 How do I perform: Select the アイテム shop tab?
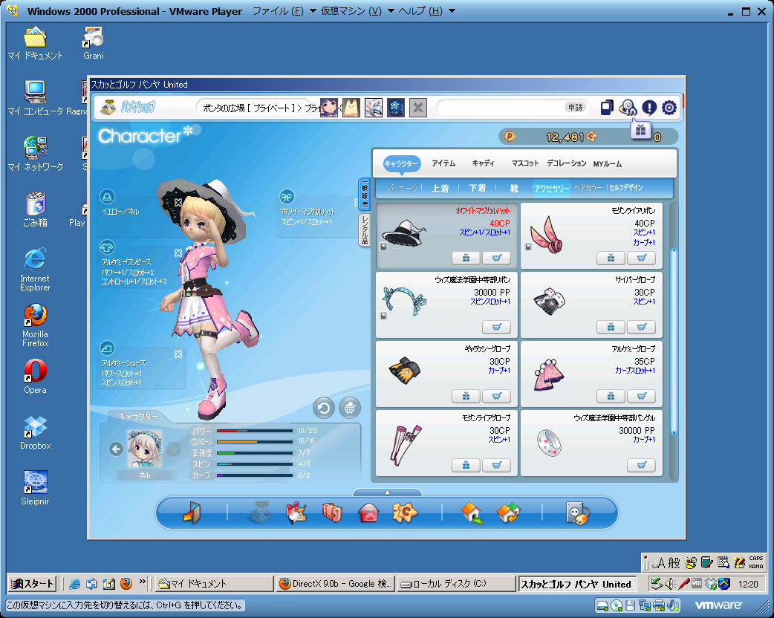(443, 163)
